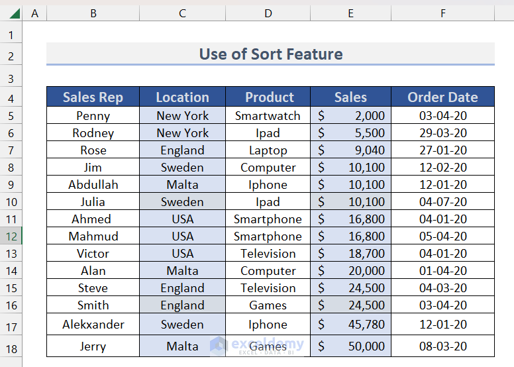Select the order date 29-03-20 cell
Image resolution: width=514 pixels, height=367 pixels.
click(442, 133)
